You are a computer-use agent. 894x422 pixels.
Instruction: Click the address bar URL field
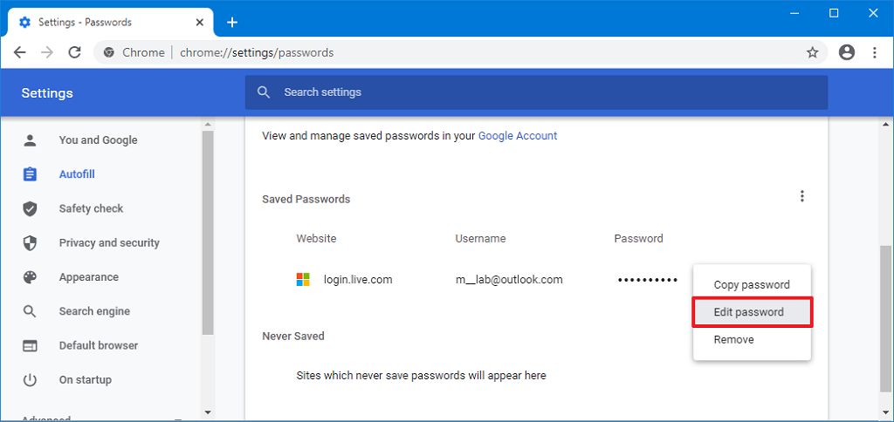(x=437, y=52)
